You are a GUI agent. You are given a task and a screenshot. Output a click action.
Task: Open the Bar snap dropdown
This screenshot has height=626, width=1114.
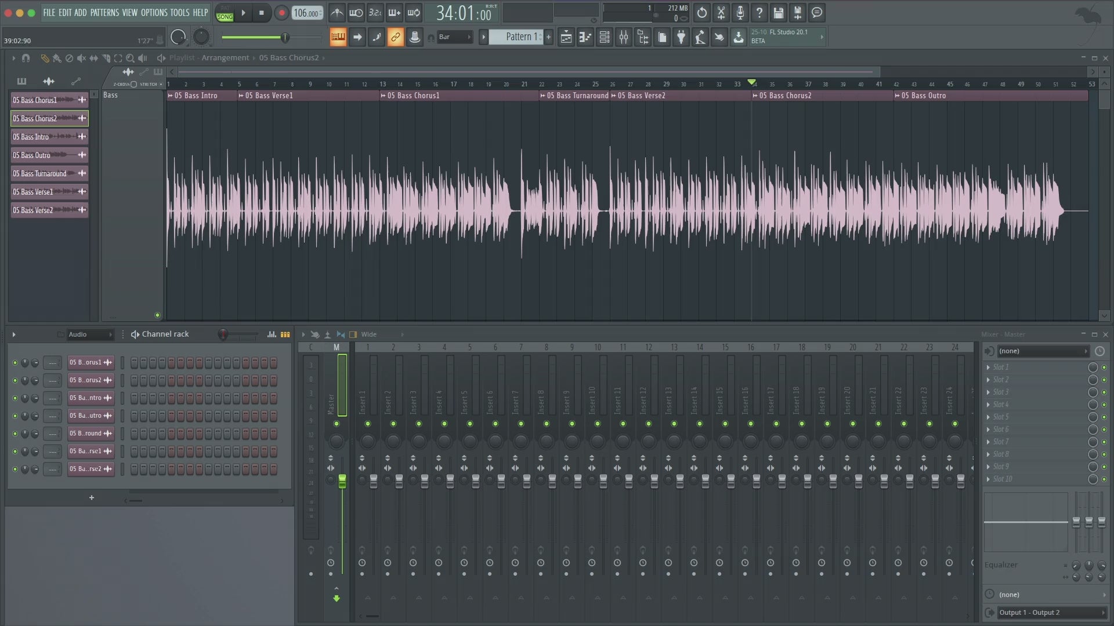455,37
